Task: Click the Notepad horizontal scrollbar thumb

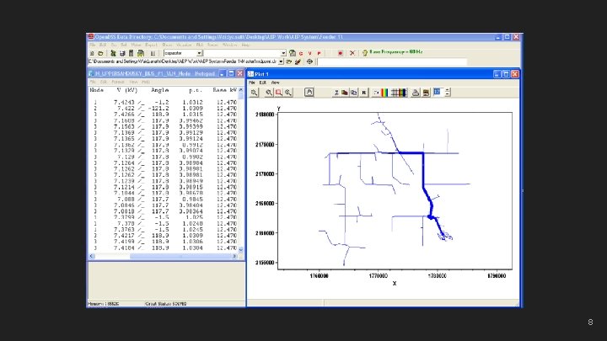Action: tap(181, 256)
